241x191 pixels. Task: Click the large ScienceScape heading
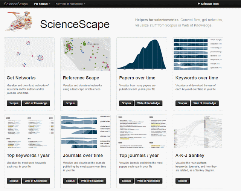[75, 24]
